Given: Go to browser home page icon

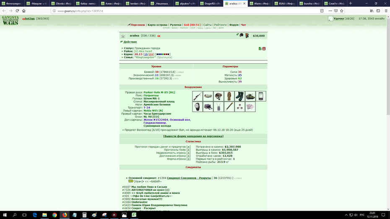Looking at the screenshot, I should tap(24, 10).
